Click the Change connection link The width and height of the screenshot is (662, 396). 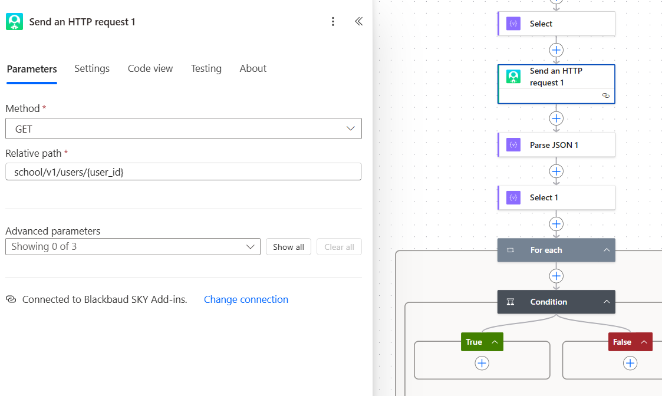coord(246,299)
